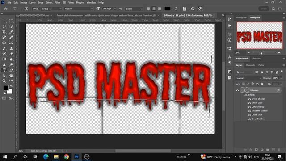Select the Lasso tool
Screen dimensions: 286x161
point(4,26)
